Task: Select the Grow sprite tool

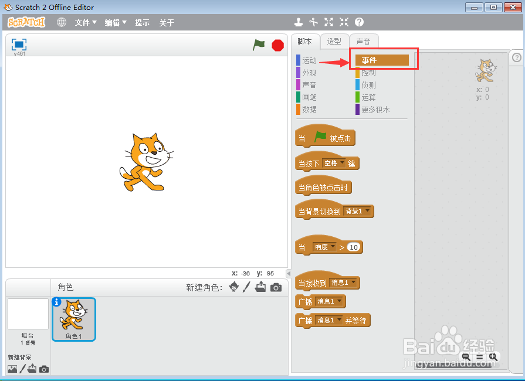Action: (x=329, y=22)
